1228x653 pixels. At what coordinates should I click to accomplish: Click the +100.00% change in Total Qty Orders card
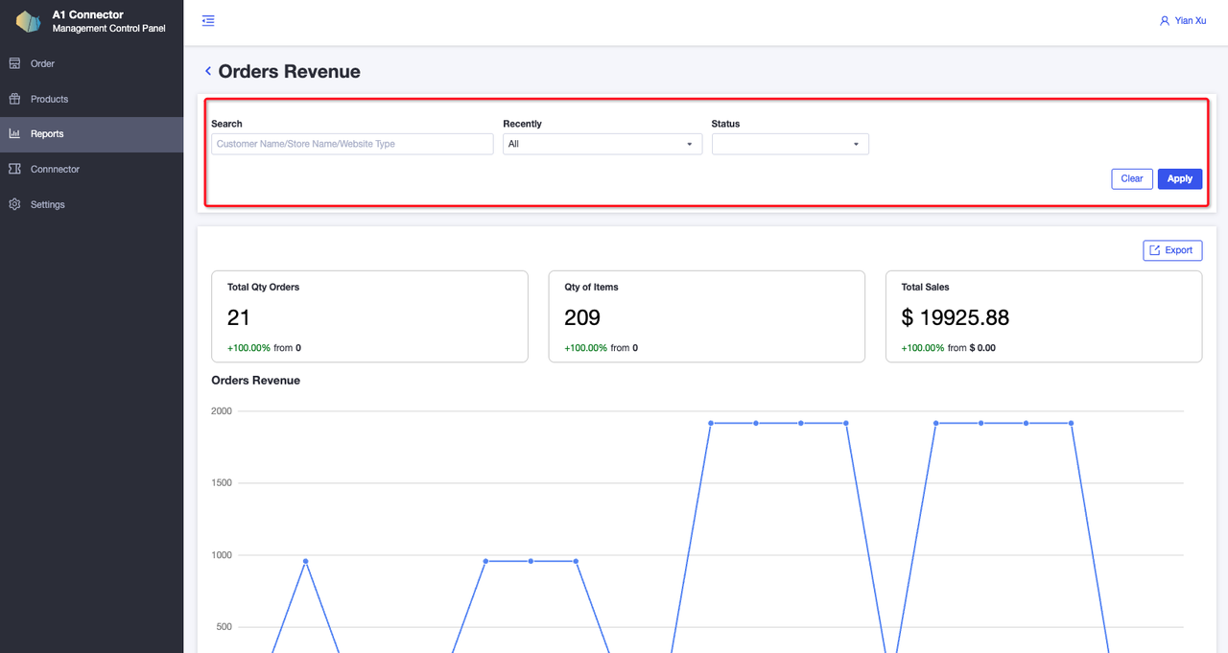click(x=248, y=348)
